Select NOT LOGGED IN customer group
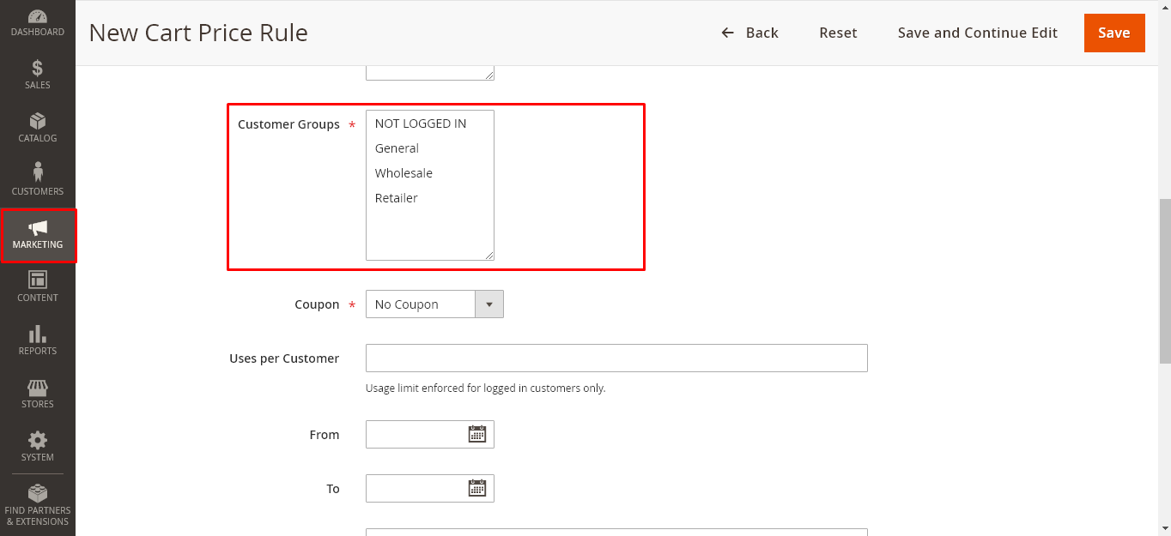The width and height of the screenshot is (1171, 536). [421, 123]
